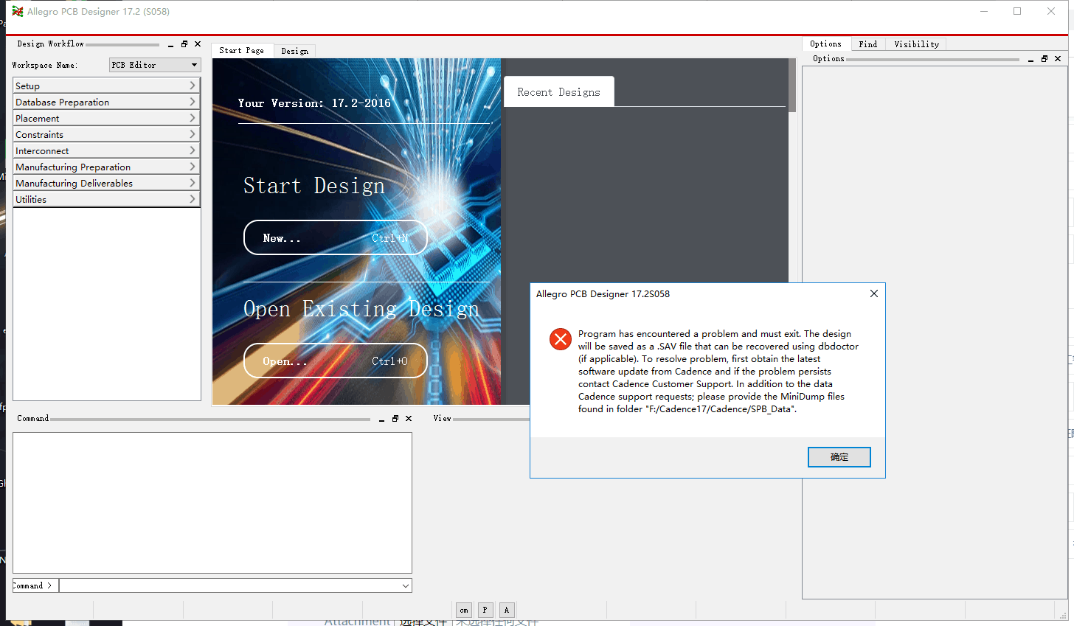Expand the Constraints workflow section
Screen dimensions: 1074x626
click(106, 134)
